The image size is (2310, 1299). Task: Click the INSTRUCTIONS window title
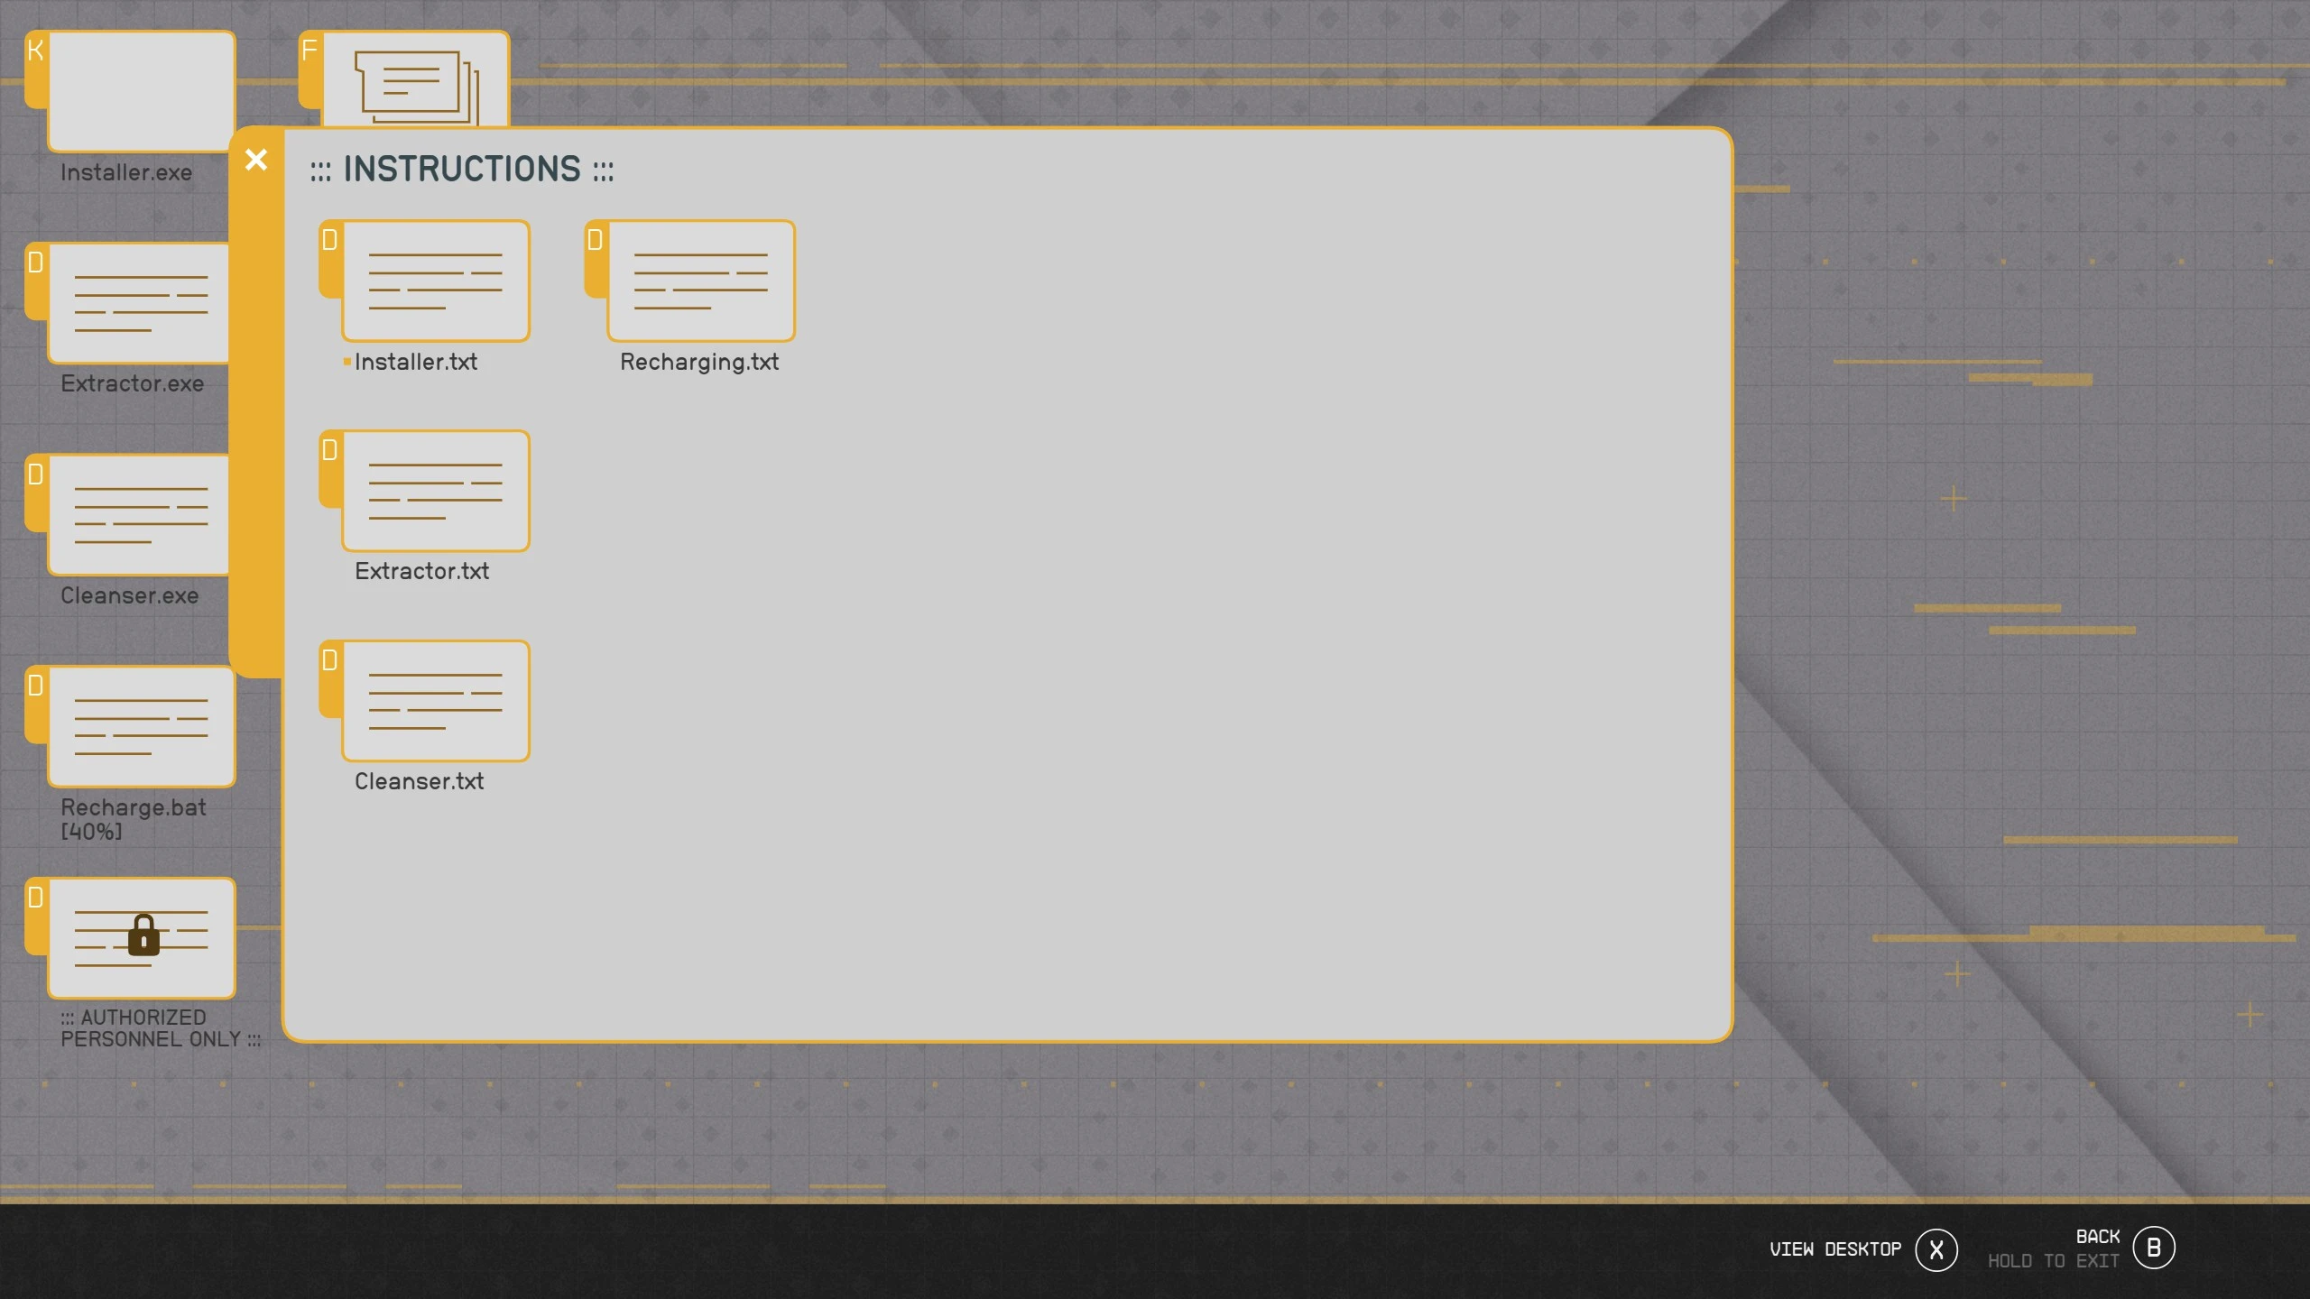[x=462, y=170]
